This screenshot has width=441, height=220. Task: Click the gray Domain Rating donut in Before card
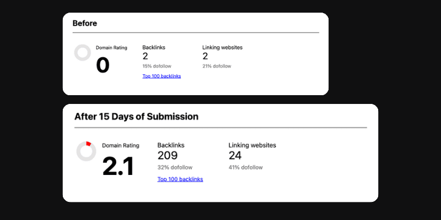83,53
